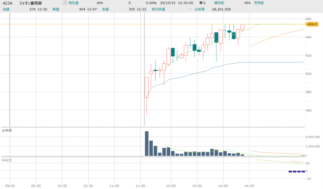
Task: Click the 09:00 time axis label
Action: [10, 186]
